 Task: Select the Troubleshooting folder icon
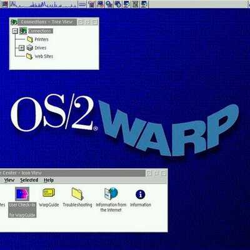pyautogui.click(x=77, y=194)
